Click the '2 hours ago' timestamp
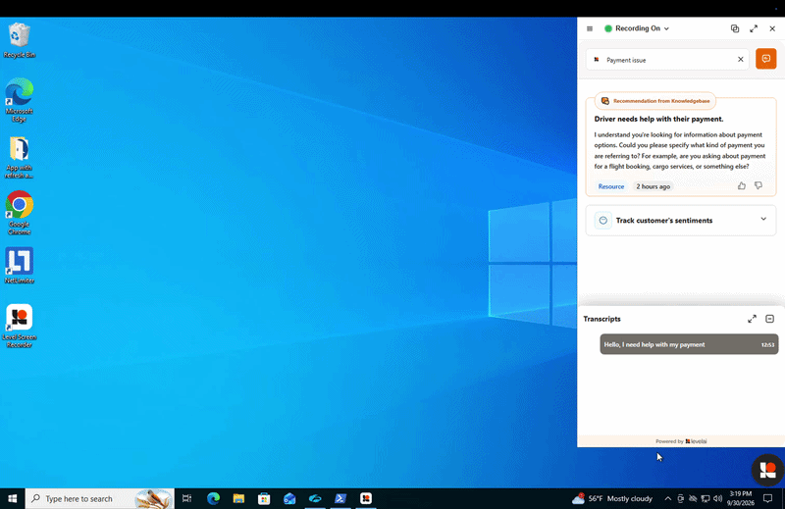This screenshot has height=509, width=785. [653, 186]
